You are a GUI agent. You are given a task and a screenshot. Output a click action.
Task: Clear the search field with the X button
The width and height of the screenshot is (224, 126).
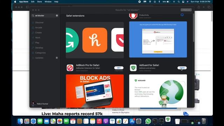pos(57,15)
